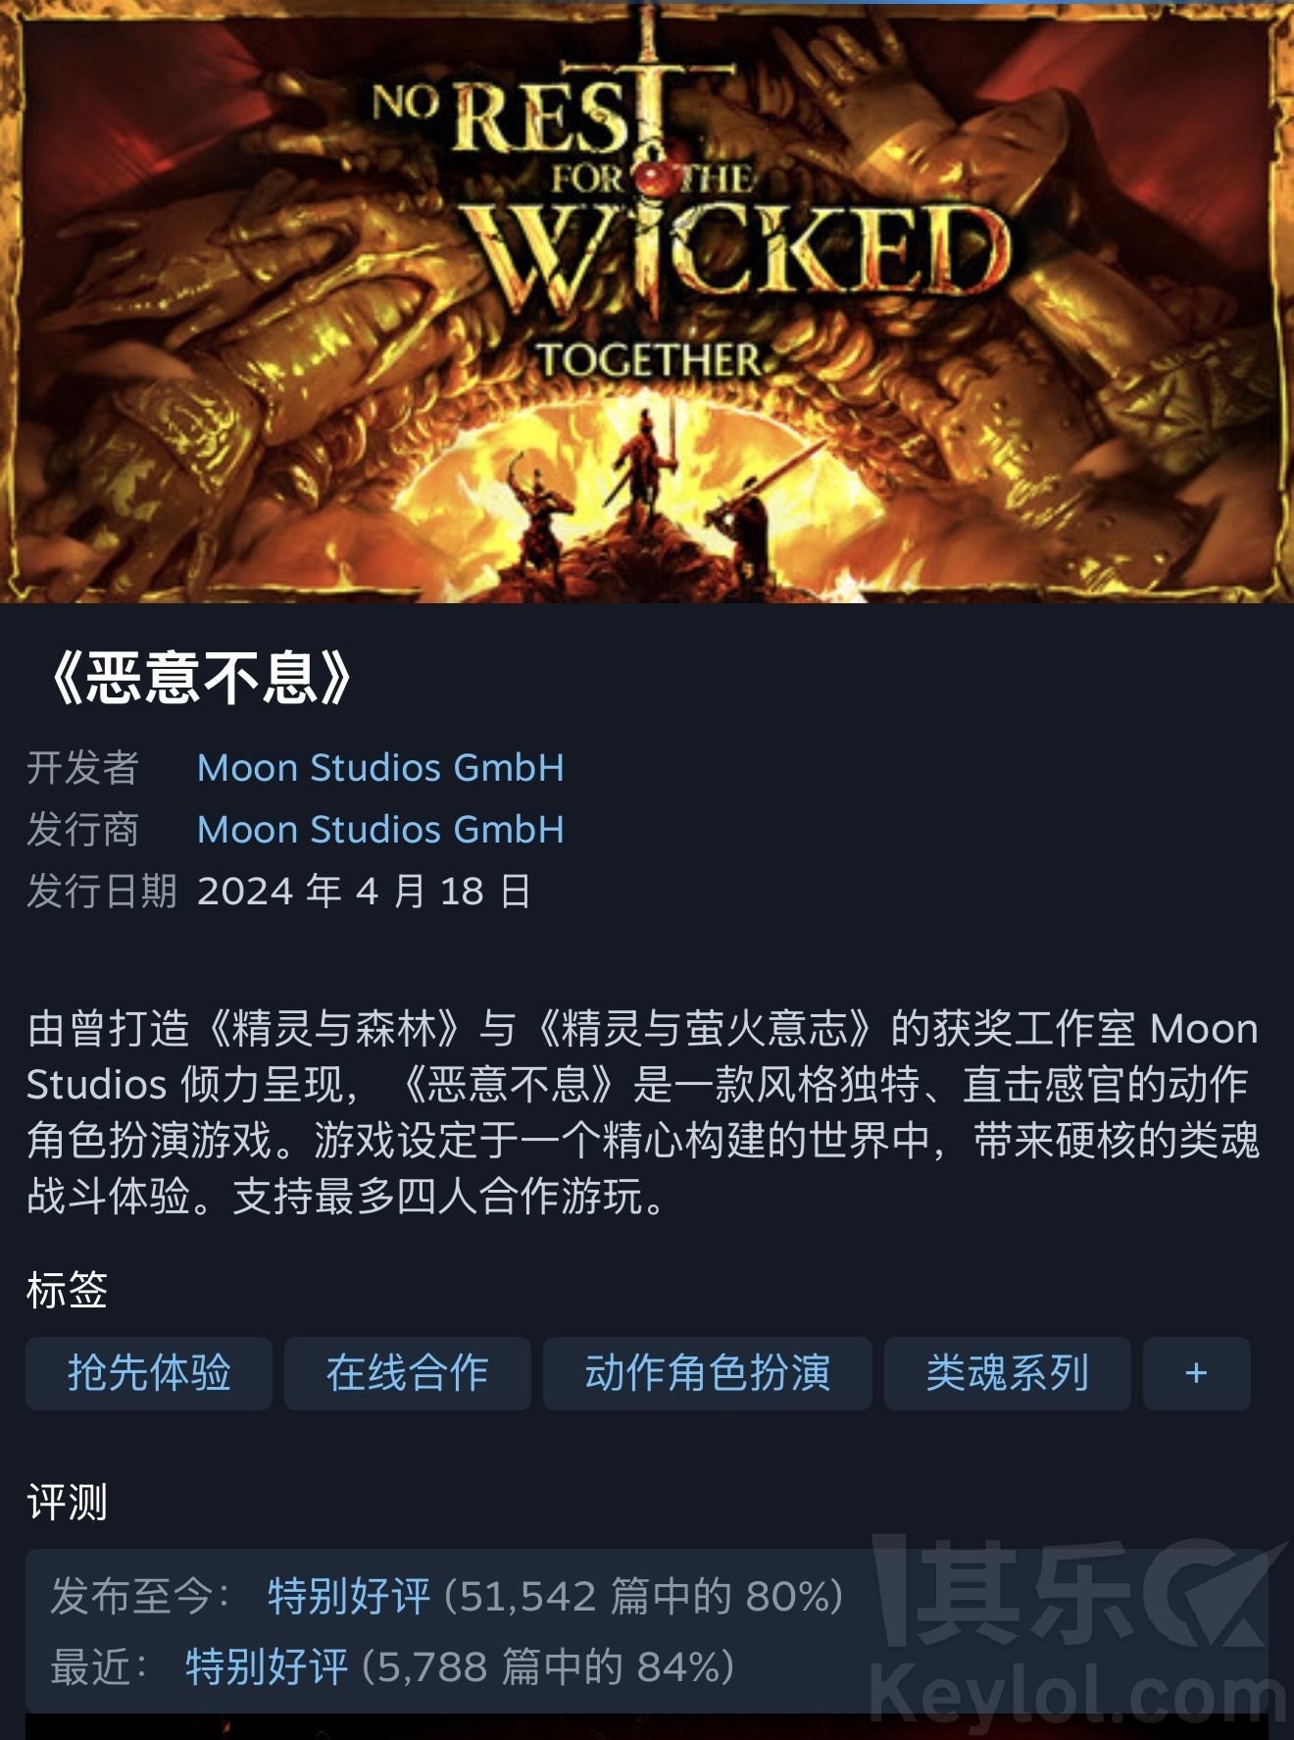Open the developer link Moon Studios GmbH
Viewport: 1294px width, 1740px height.
tap(380, 768)
